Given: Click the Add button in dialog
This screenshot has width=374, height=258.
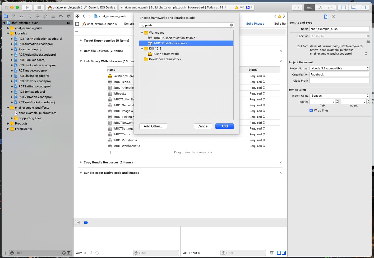Looking at the screenshot, I should 224,126.
